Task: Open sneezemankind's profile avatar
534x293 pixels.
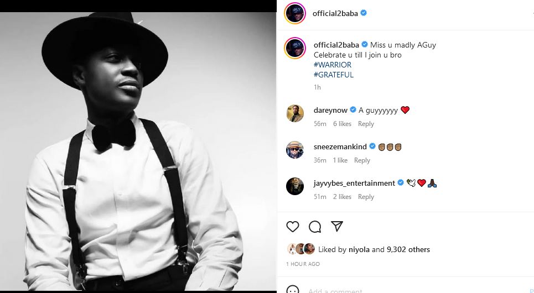Action: click(294, 150)
